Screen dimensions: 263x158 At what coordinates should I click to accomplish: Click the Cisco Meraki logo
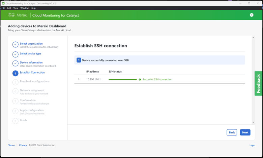point(18,15)
